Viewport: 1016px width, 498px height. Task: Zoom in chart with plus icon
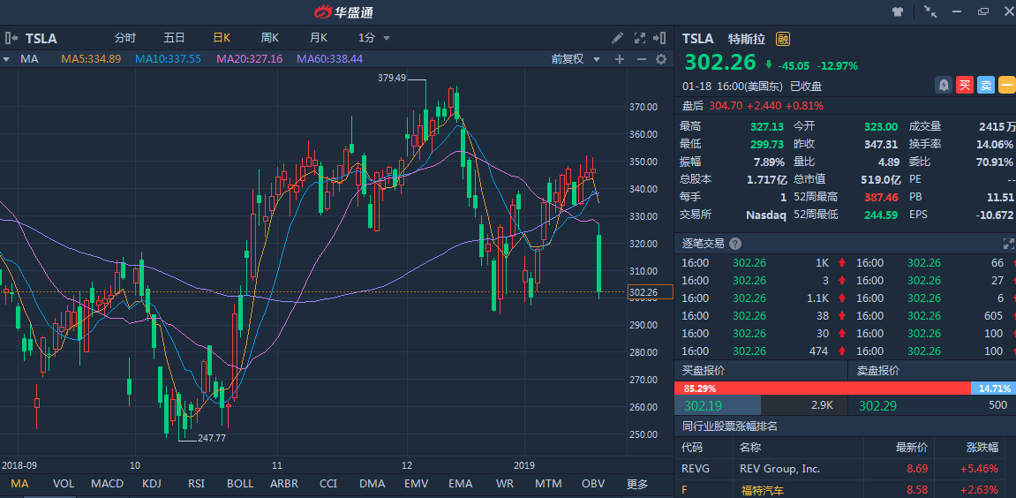point(620,59)
